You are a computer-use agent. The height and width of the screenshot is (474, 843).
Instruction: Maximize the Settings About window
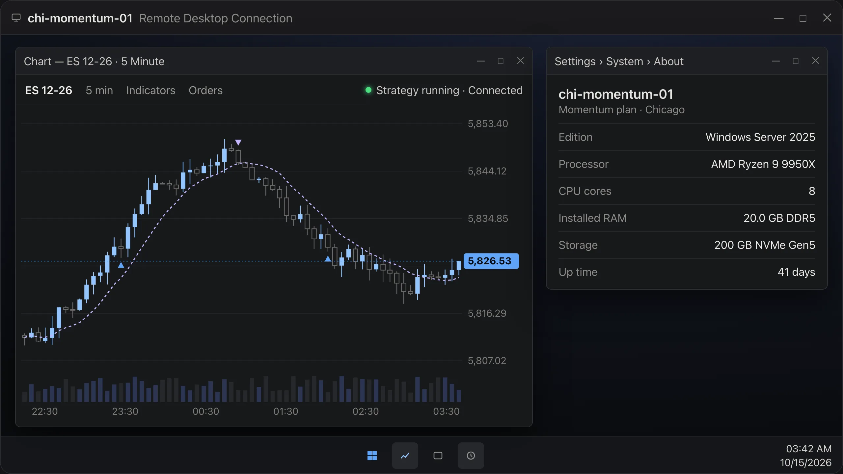click(x=796, y=61)
